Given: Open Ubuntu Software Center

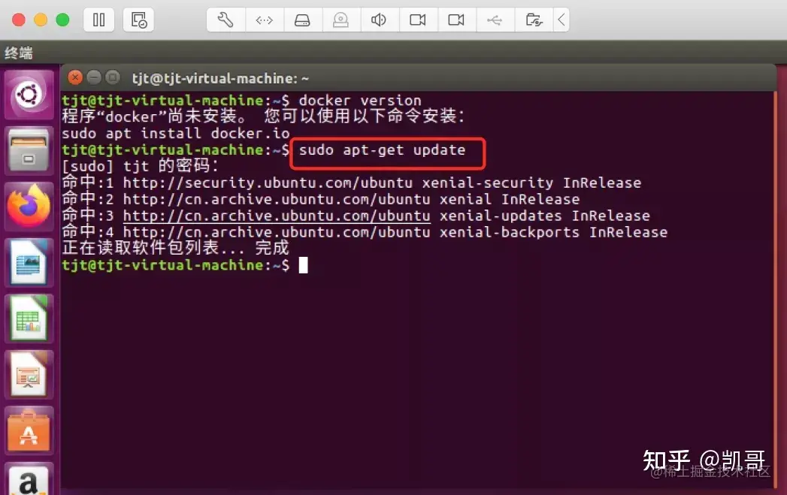Looking at the screenshot, I should 29,431.
